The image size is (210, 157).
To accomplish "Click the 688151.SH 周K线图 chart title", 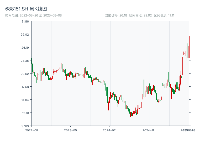I will 26,9.
